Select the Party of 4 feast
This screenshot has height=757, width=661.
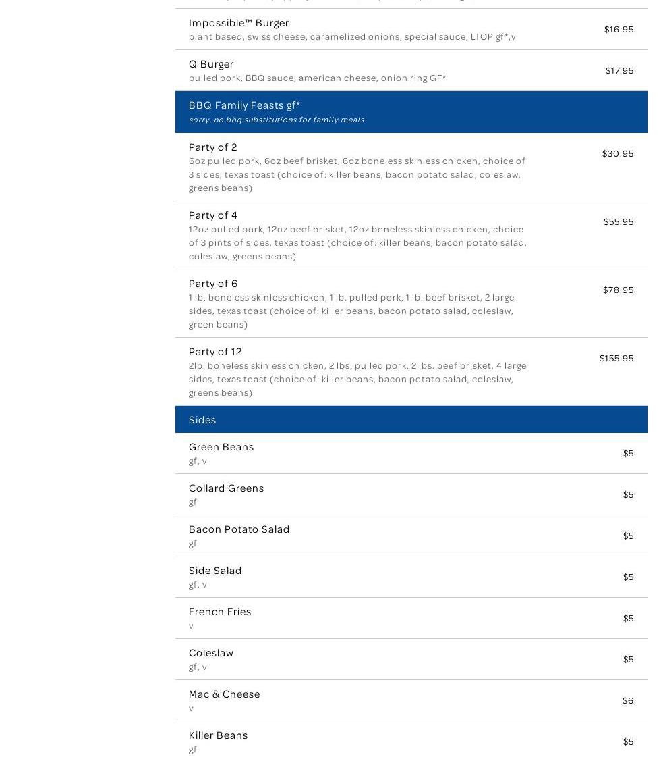213,215
